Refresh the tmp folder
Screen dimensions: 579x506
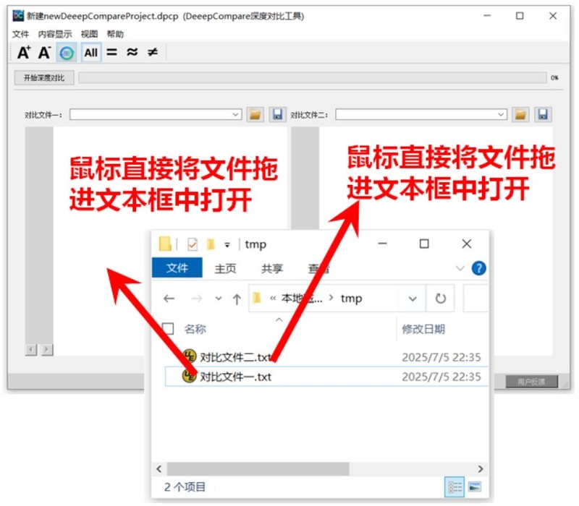pyautogui.click(x=440, y=299)
